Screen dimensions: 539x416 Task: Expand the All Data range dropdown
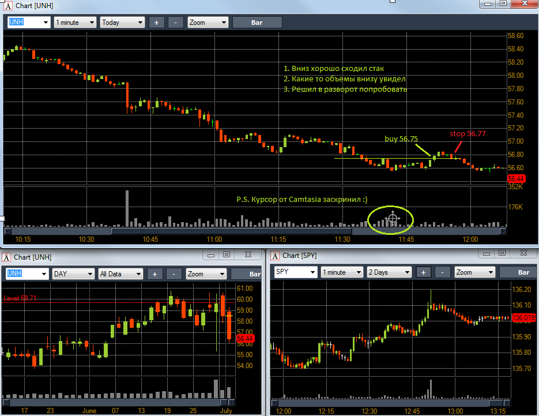click(x=120, y=274)
